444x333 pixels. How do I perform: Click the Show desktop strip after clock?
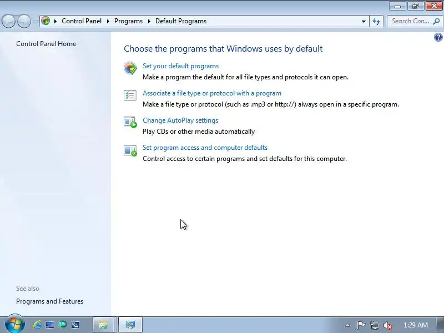[440, 325]
